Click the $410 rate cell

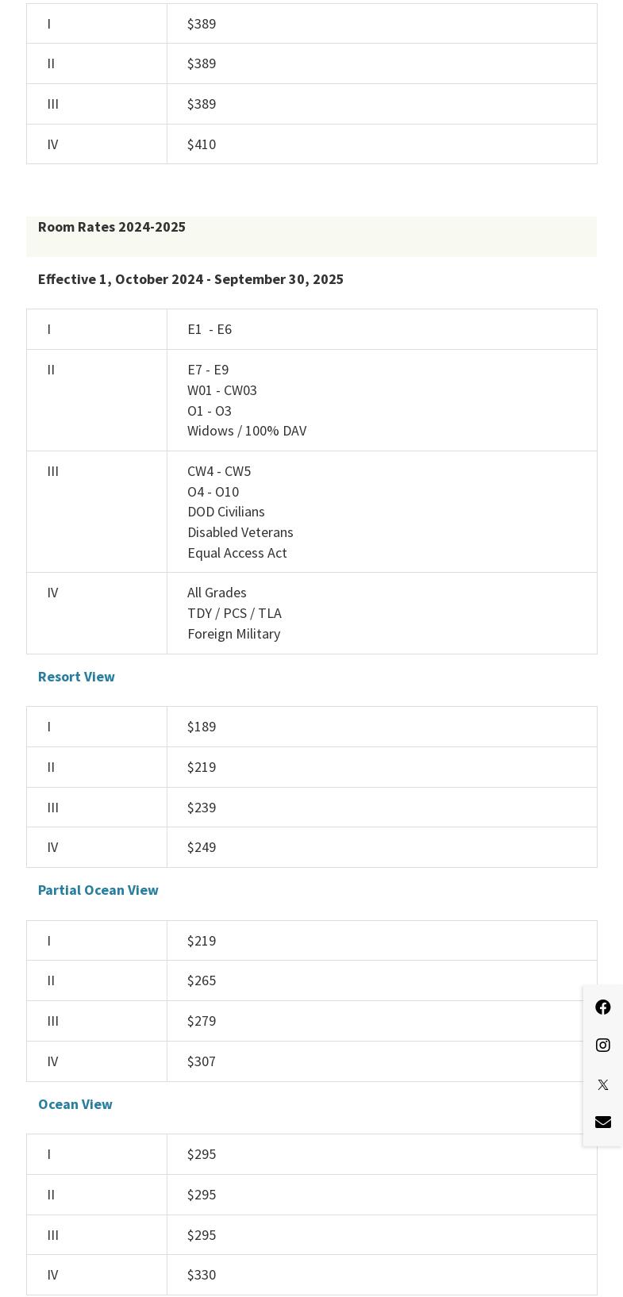click(202, 144)
